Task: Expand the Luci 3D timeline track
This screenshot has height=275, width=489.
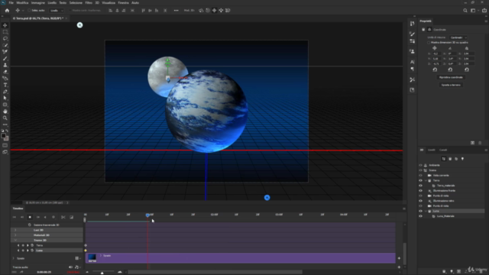Action: coord(15,230)
